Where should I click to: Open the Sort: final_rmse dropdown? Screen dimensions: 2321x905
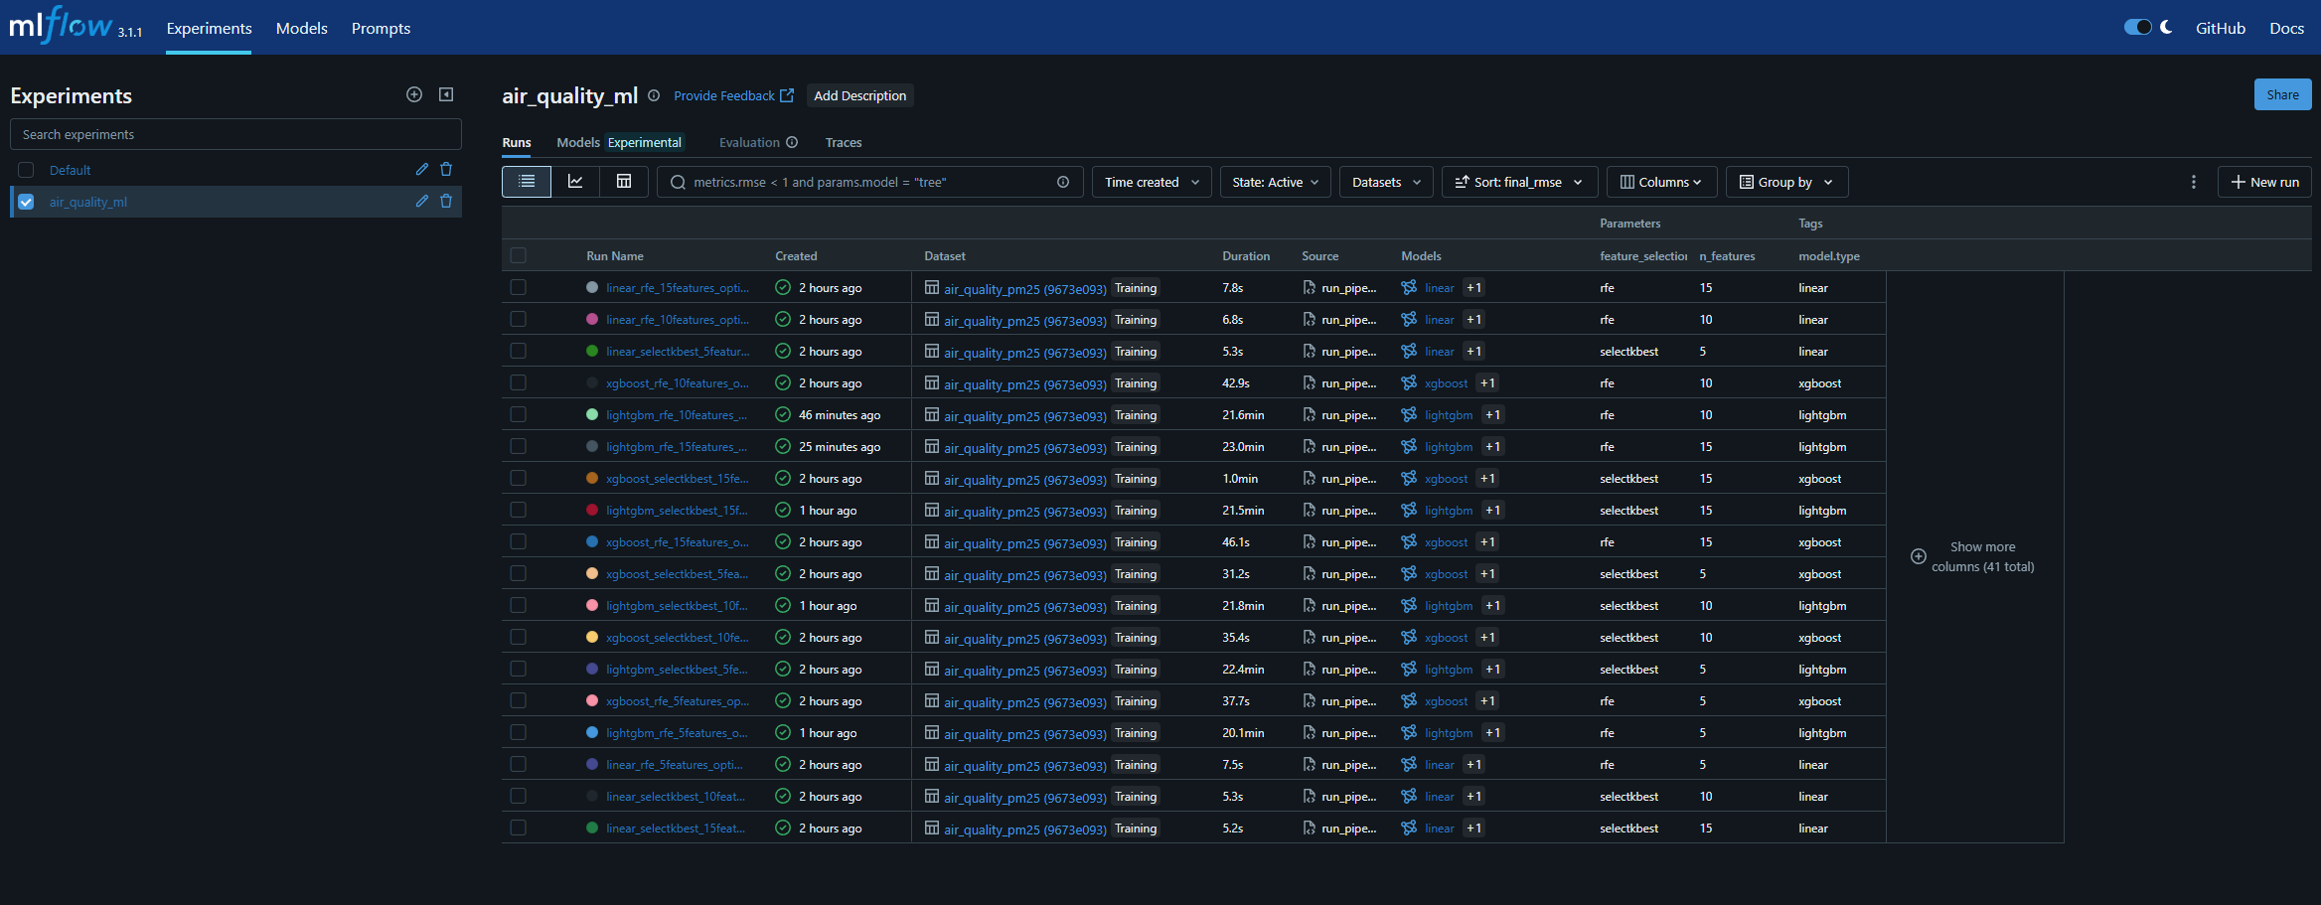coord(1519,182)
